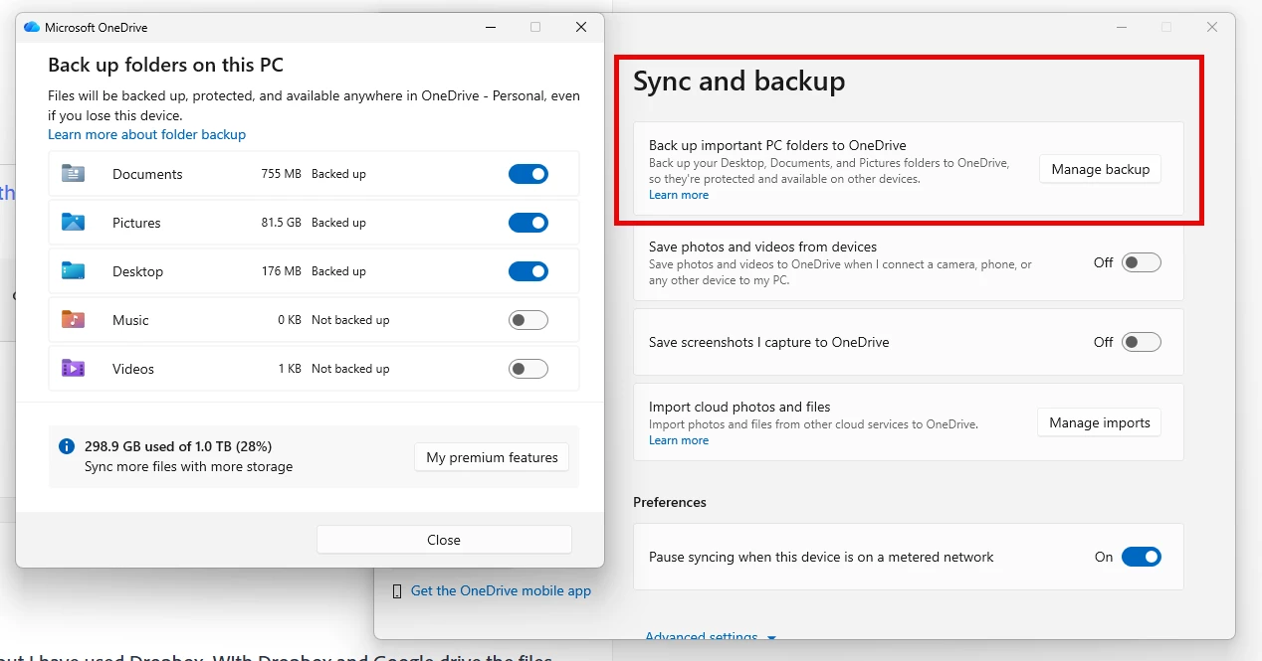Click the Desktop folder icon
Screen dimensions: 1262x661
point(73,271)
